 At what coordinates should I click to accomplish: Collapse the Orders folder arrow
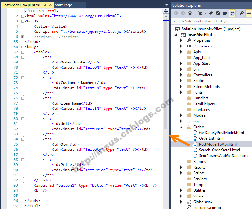(x=181, y=127)
